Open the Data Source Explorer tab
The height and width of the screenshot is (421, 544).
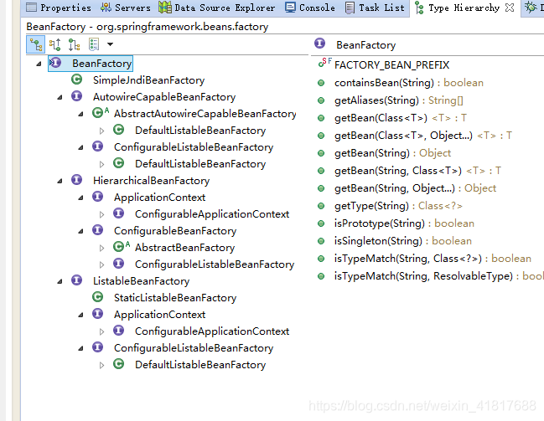pyautogui.click(x=217, y=8)
